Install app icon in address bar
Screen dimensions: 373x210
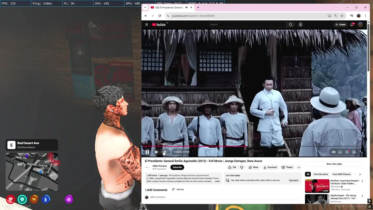click(x=329, y=16)
